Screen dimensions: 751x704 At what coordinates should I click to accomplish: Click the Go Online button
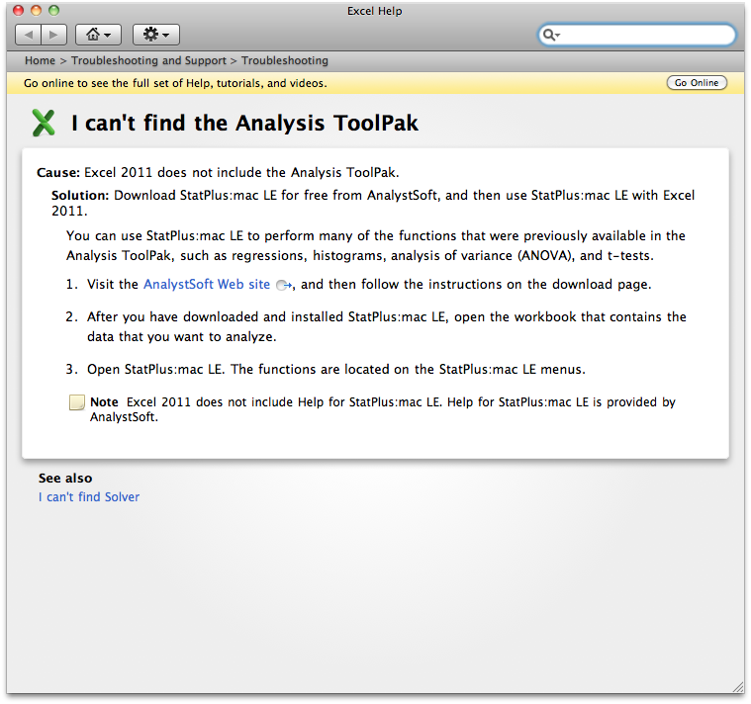click(x=697, y=83)
